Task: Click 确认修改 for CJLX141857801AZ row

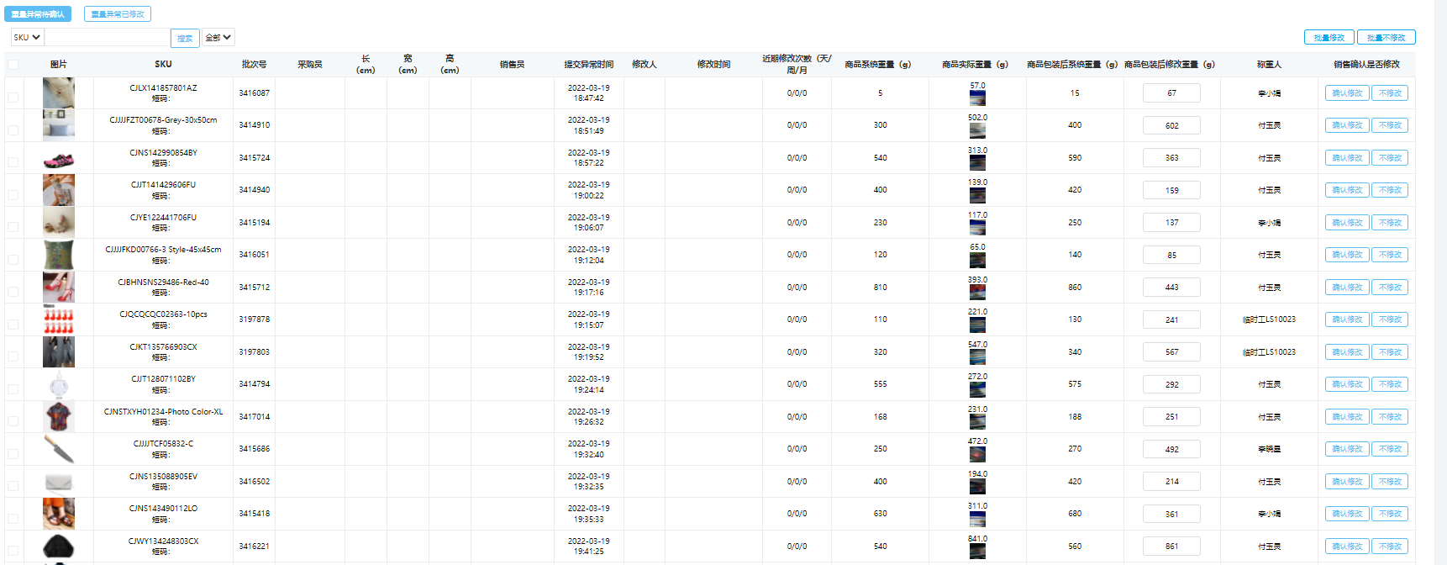Action: click(x=1347, y=93)
